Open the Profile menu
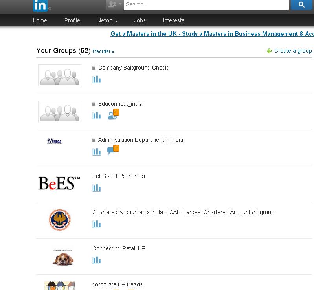Image resolution: width=314 pixels, height=290 pixels. pyautogui.click(x=72, y=20)
